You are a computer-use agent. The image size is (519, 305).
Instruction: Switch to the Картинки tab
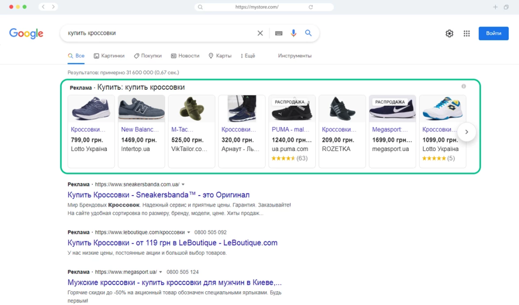coord(109,56)
